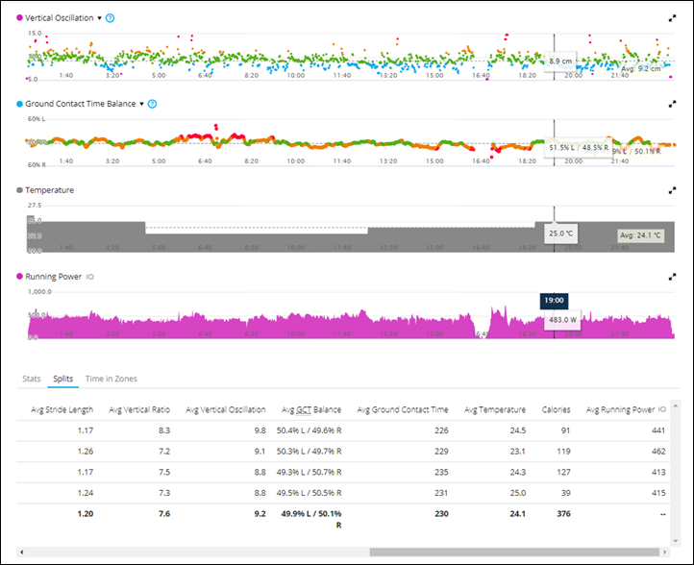Image resolution: width=694 pixels, height=565 pixels.
Task: Expand the Temperature chart to fullscreen
Action: (672, 190)
